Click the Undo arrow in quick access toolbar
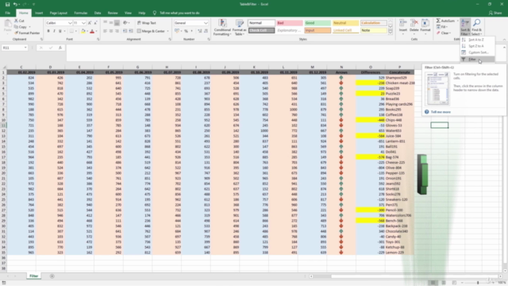 click(15, 4)
